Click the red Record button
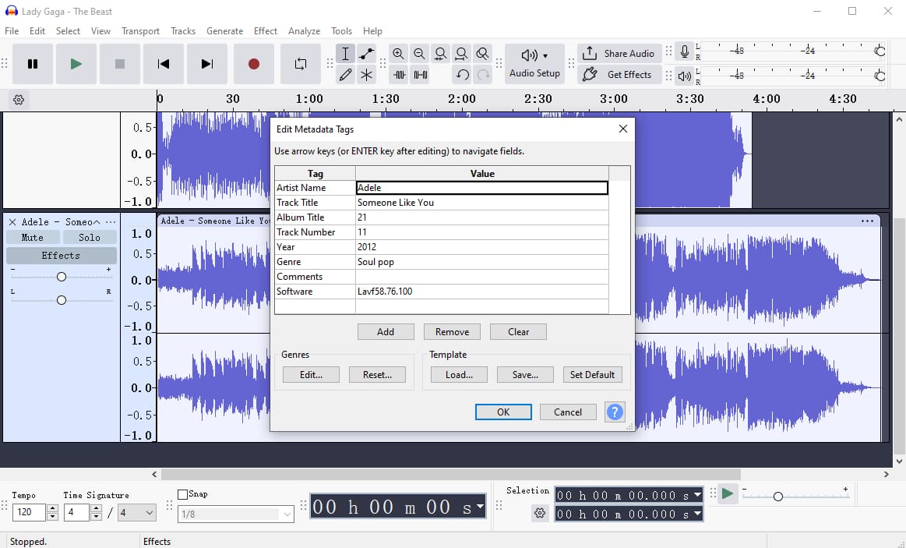The image size is (906, 548). pyautogui.click(x=254, y=64)
